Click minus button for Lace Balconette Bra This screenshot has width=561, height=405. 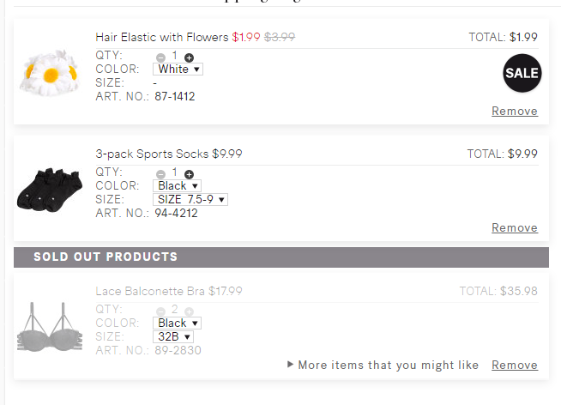[x=160, y=311]
